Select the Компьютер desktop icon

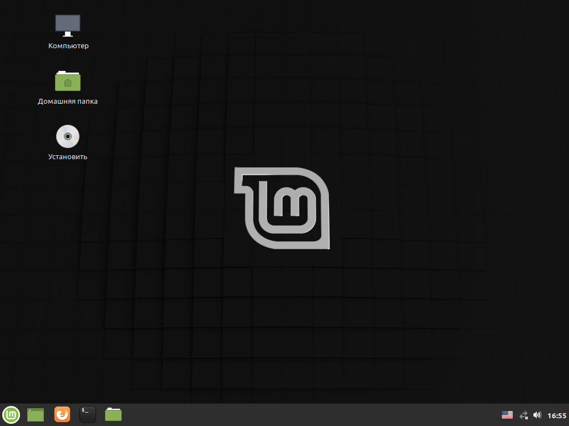[67, 26]
